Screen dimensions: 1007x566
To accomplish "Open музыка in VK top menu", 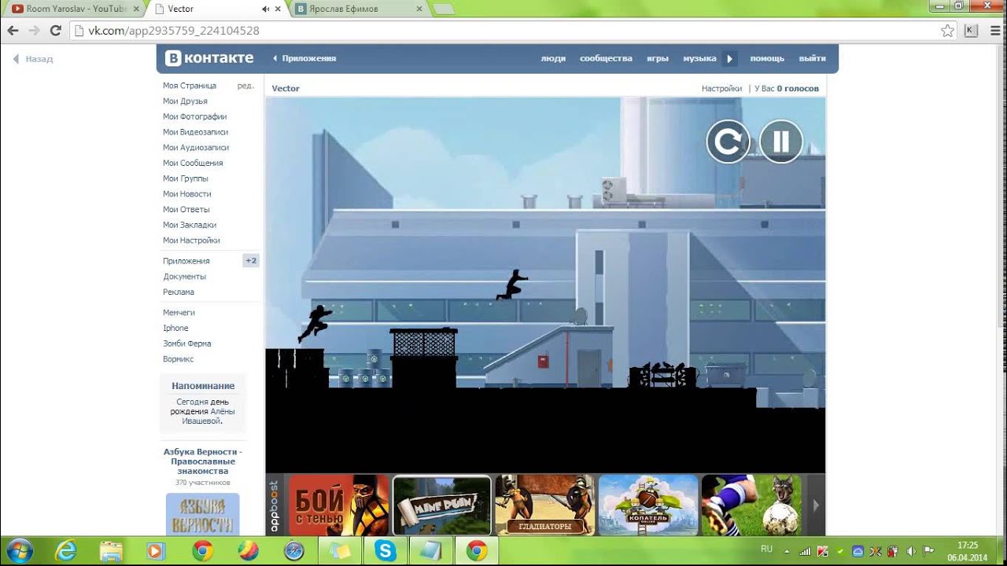I will tap(699, 58).
